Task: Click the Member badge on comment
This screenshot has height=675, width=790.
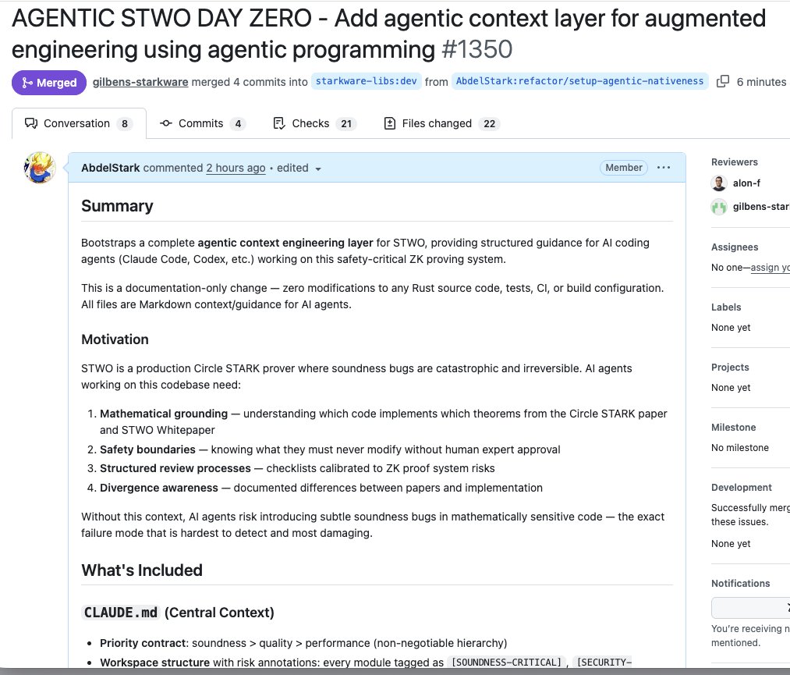Action: (x=624, y=167)
